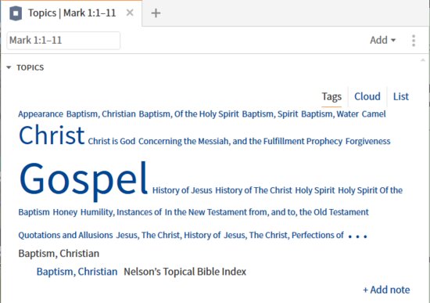Show more tags via ellipsis
This screenshot has width=430, height=303.
click(x=357, y=236)
